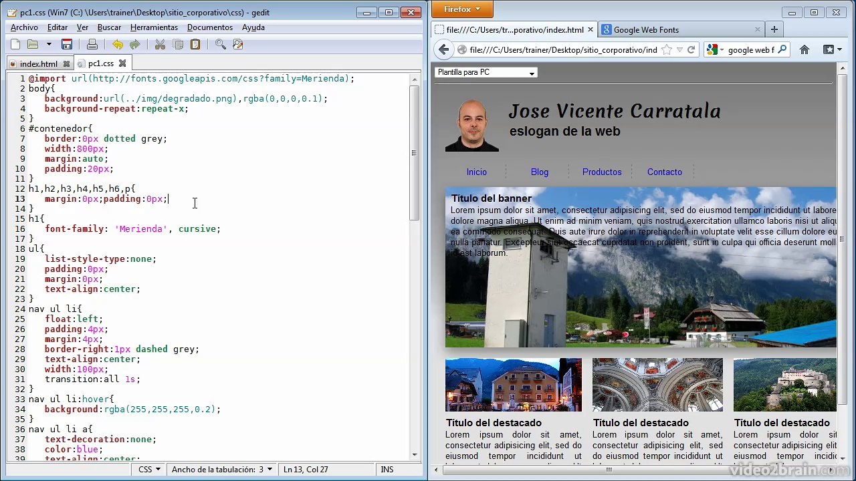Save the current file with the floppy icon
Viewport: 856px width, 481px height.
pos(67,44)
